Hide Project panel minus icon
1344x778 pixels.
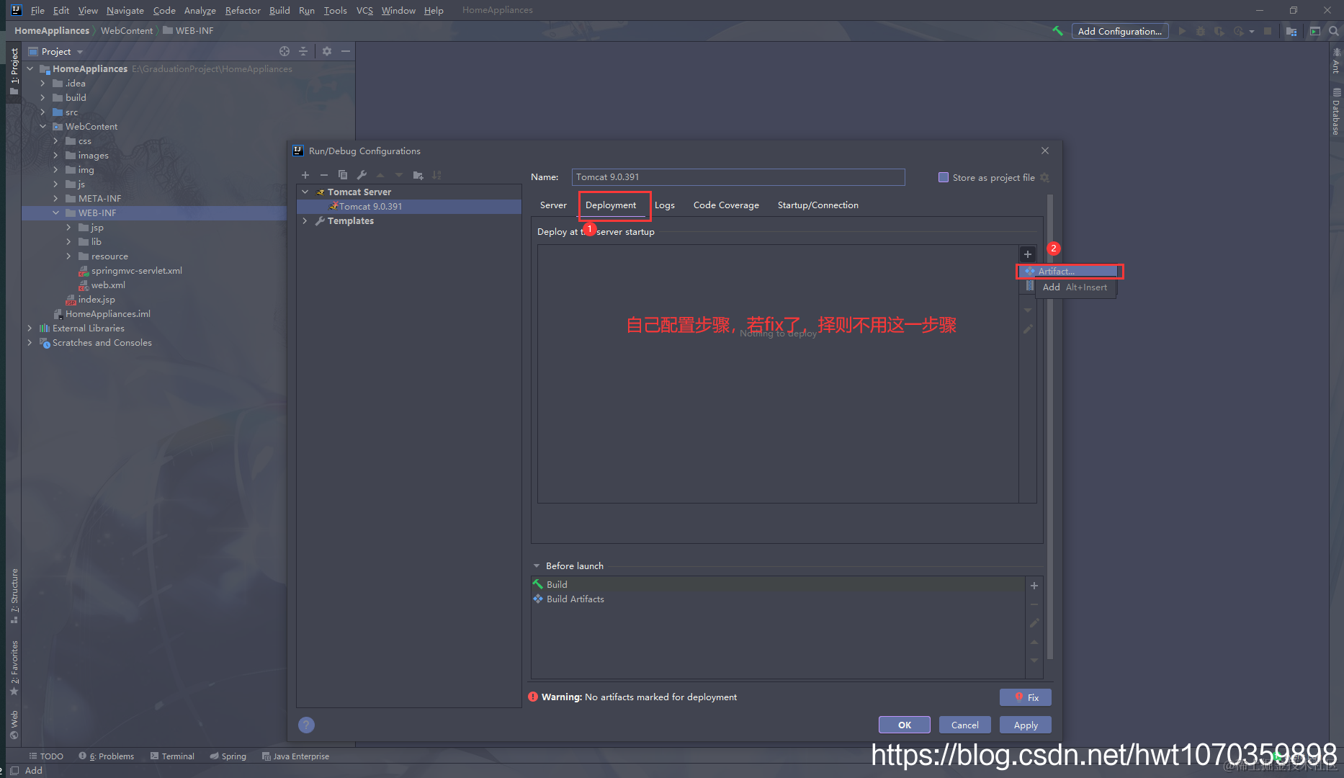[346, 51]
